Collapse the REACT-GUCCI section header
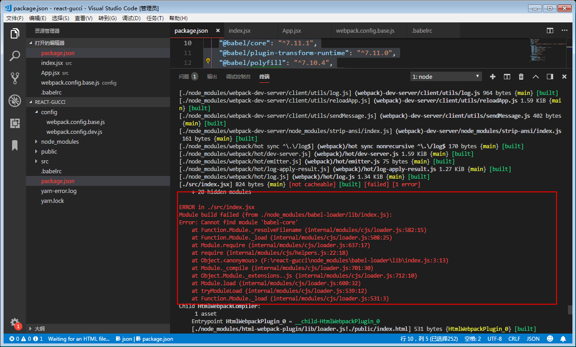The image size is (576, 347). pyautogui.click(x=98, y=102)
